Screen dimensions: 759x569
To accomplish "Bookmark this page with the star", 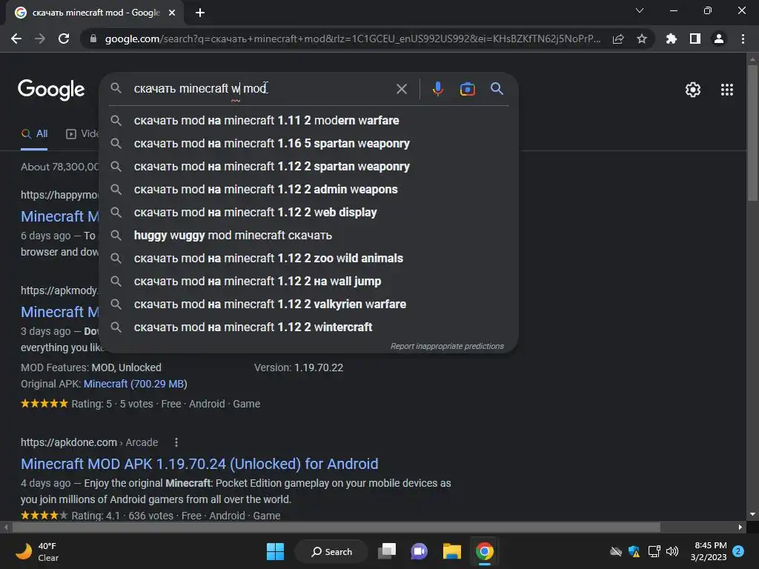I will coord(642,39).
